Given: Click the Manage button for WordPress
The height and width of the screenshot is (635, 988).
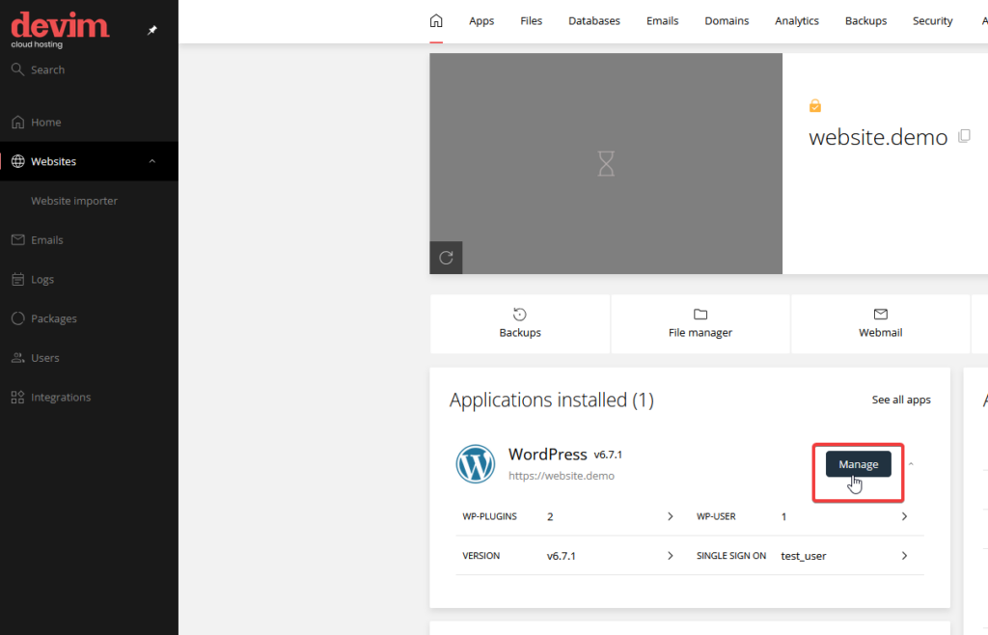Looking at the screenshot, I should [858, 464].
